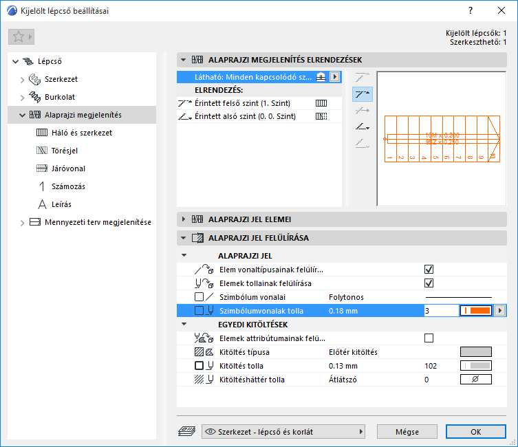Click the grey Kitöltés típusa swatch
Viewport: 518px width, 447px height.
pos(476,352)
